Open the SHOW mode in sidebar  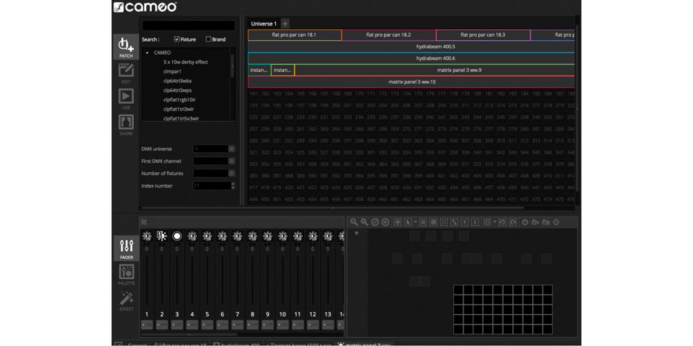[126, 125]
